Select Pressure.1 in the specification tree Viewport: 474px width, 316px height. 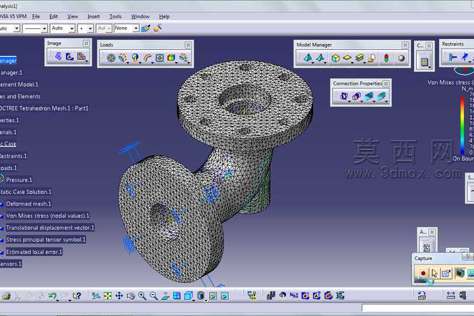pyautogui.click(x=19, y=180)
